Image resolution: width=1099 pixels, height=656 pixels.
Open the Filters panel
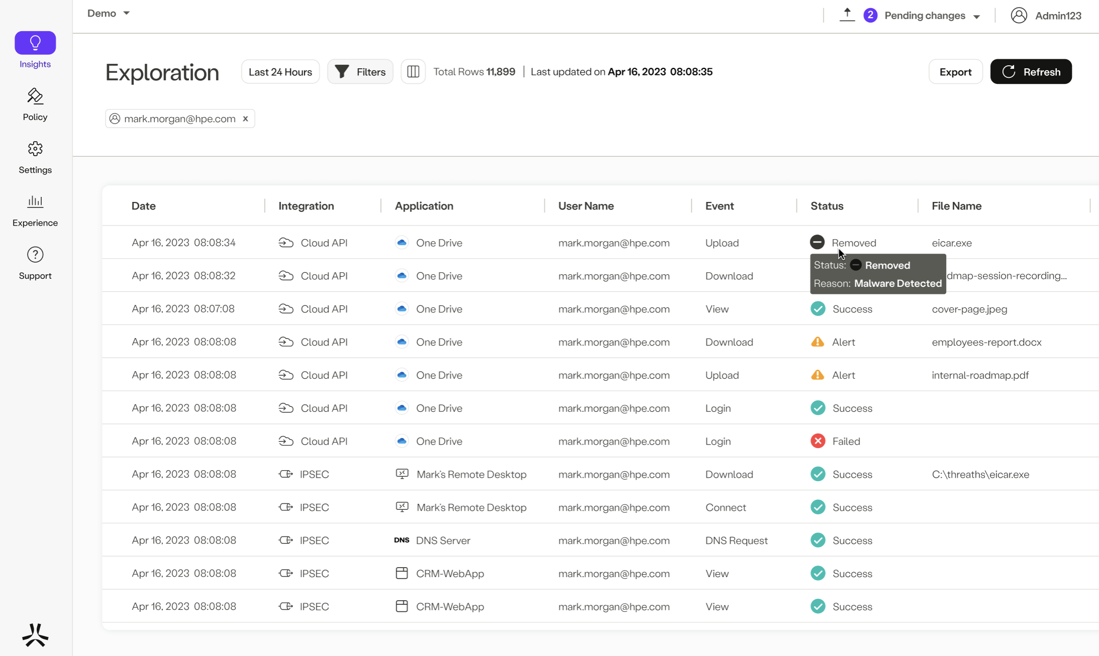360,72
